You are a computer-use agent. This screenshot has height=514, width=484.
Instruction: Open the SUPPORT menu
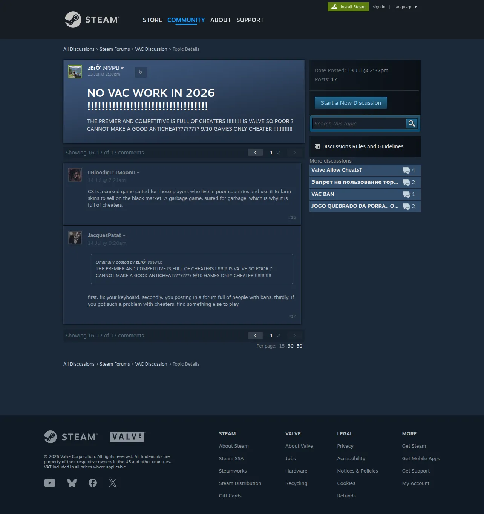[250, 20]
